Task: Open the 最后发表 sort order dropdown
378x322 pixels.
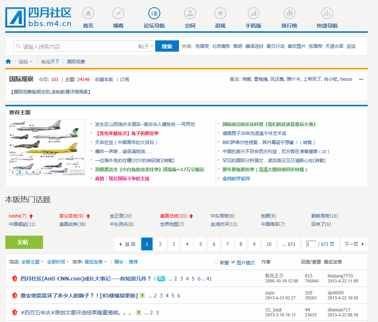Action: (96, 262)
